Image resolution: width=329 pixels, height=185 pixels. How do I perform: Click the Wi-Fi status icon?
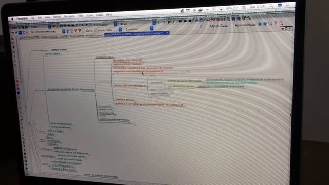point(214,9)
